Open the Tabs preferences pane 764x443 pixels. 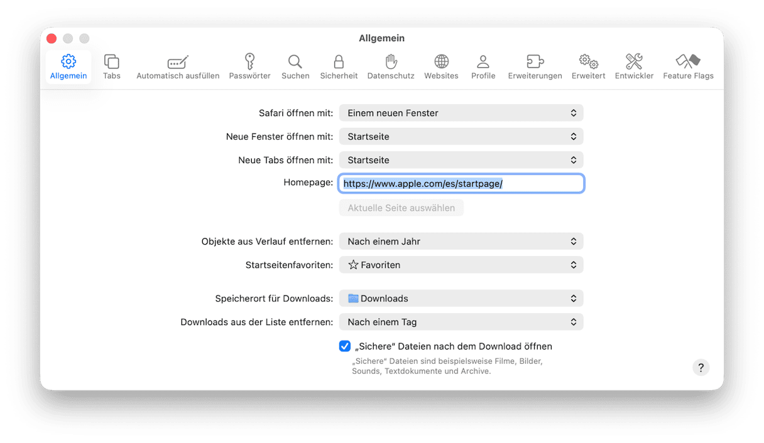(112, 67)
